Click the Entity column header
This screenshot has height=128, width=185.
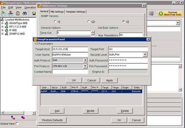[137, 88]
